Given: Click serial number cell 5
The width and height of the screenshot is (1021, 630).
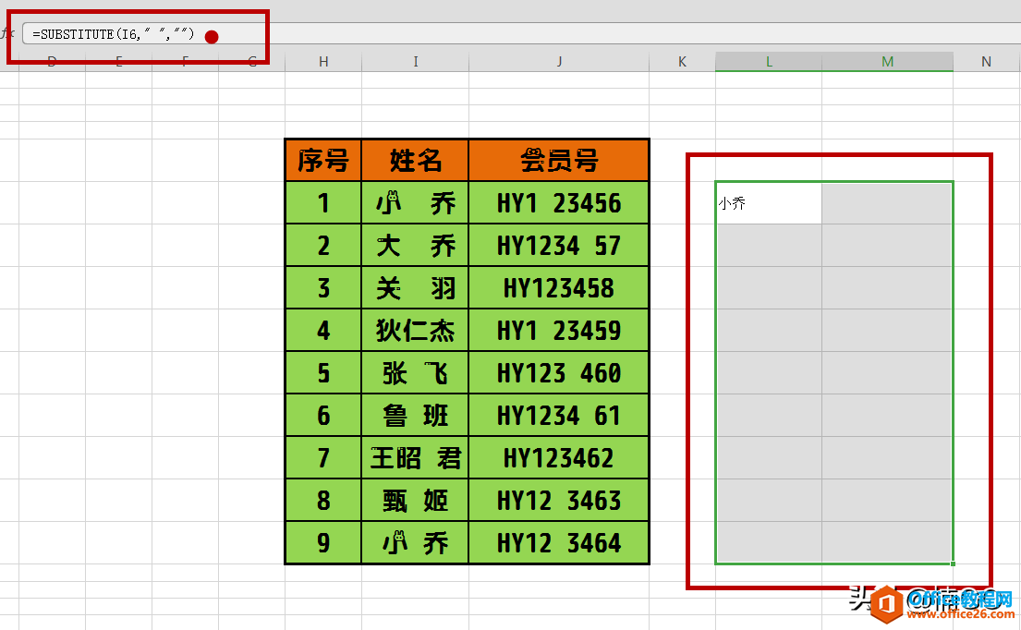Looking at the screenshot, I should pos(323,373).
